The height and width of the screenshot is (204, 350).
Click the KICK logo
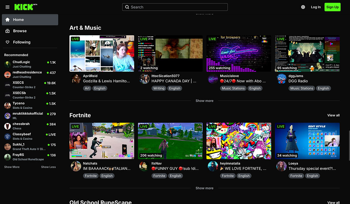click(x=26, y=7)
